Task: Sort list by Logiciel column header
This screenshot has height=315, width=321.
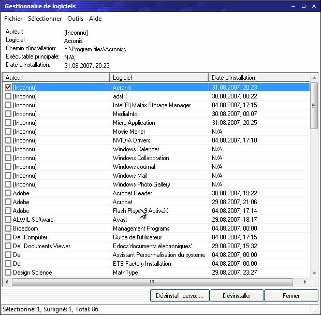Action: tap(159, 78)
